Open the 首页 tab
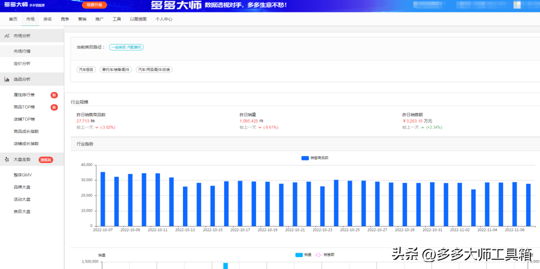The width and height of the screenshot is (540, 269). point(13,19)
